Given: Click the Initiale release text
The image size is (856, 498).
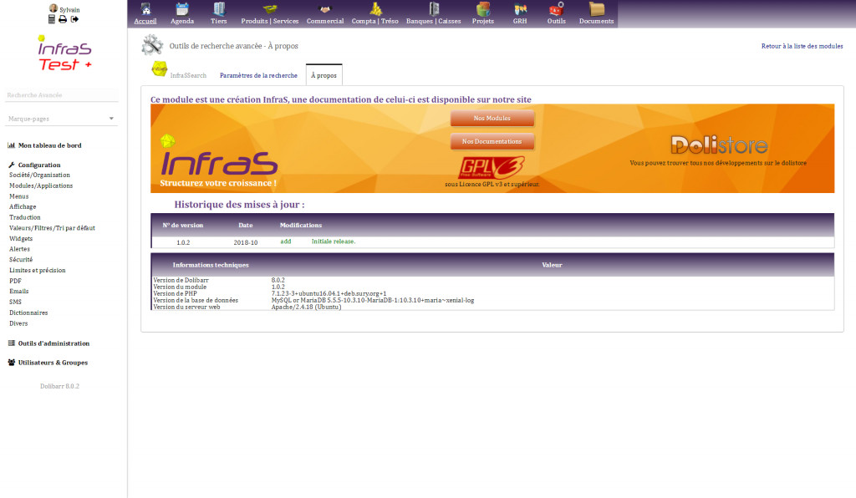Looking at the screenshot, I should (333, 241).
